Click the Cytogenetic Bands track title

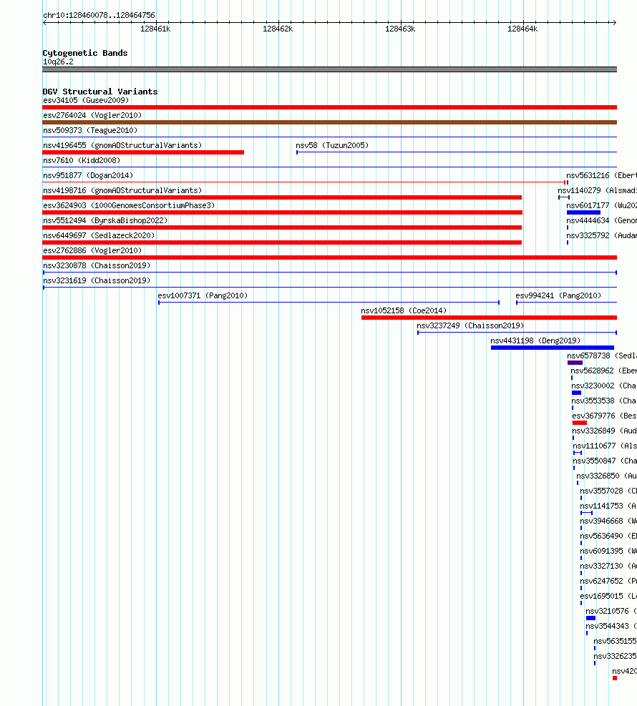point(85,53)
